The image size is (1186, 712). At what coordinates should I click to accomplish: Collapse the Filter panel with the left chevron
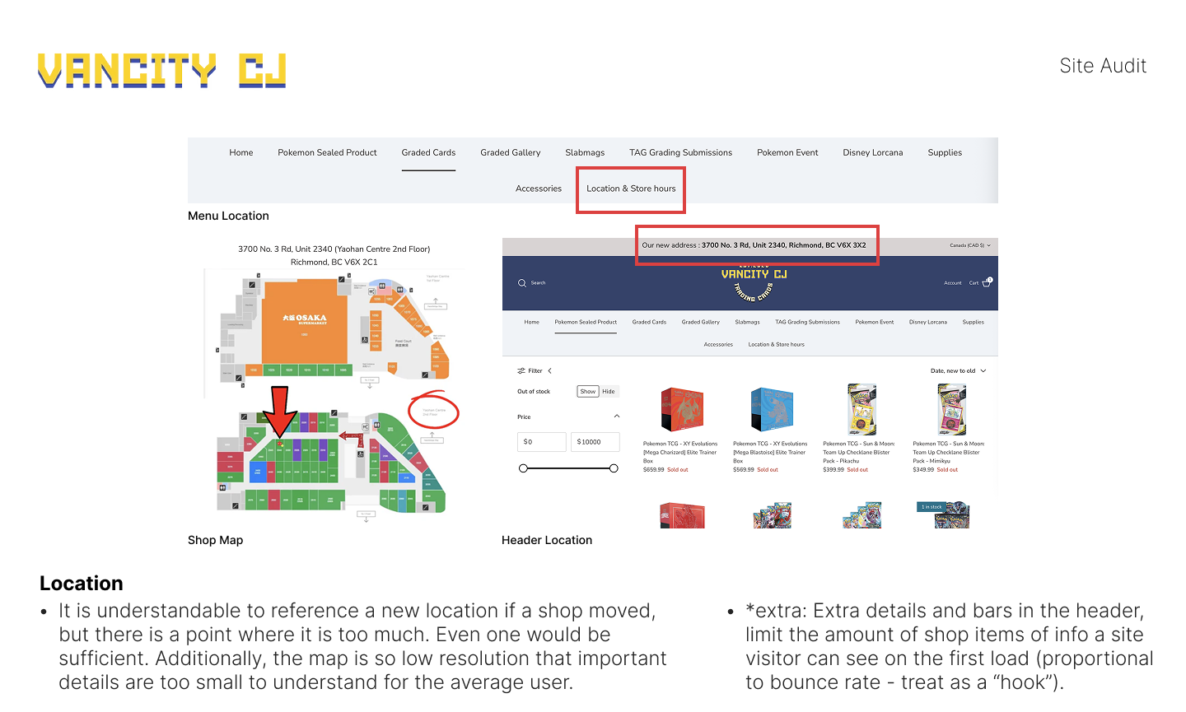tap(549, 371)
